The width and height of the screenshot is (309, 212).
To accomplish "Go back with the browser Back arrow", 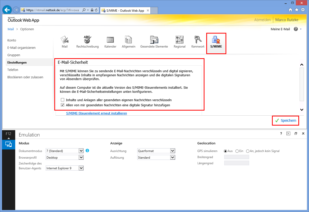I will pyautogui.click(x=7, y=10).
